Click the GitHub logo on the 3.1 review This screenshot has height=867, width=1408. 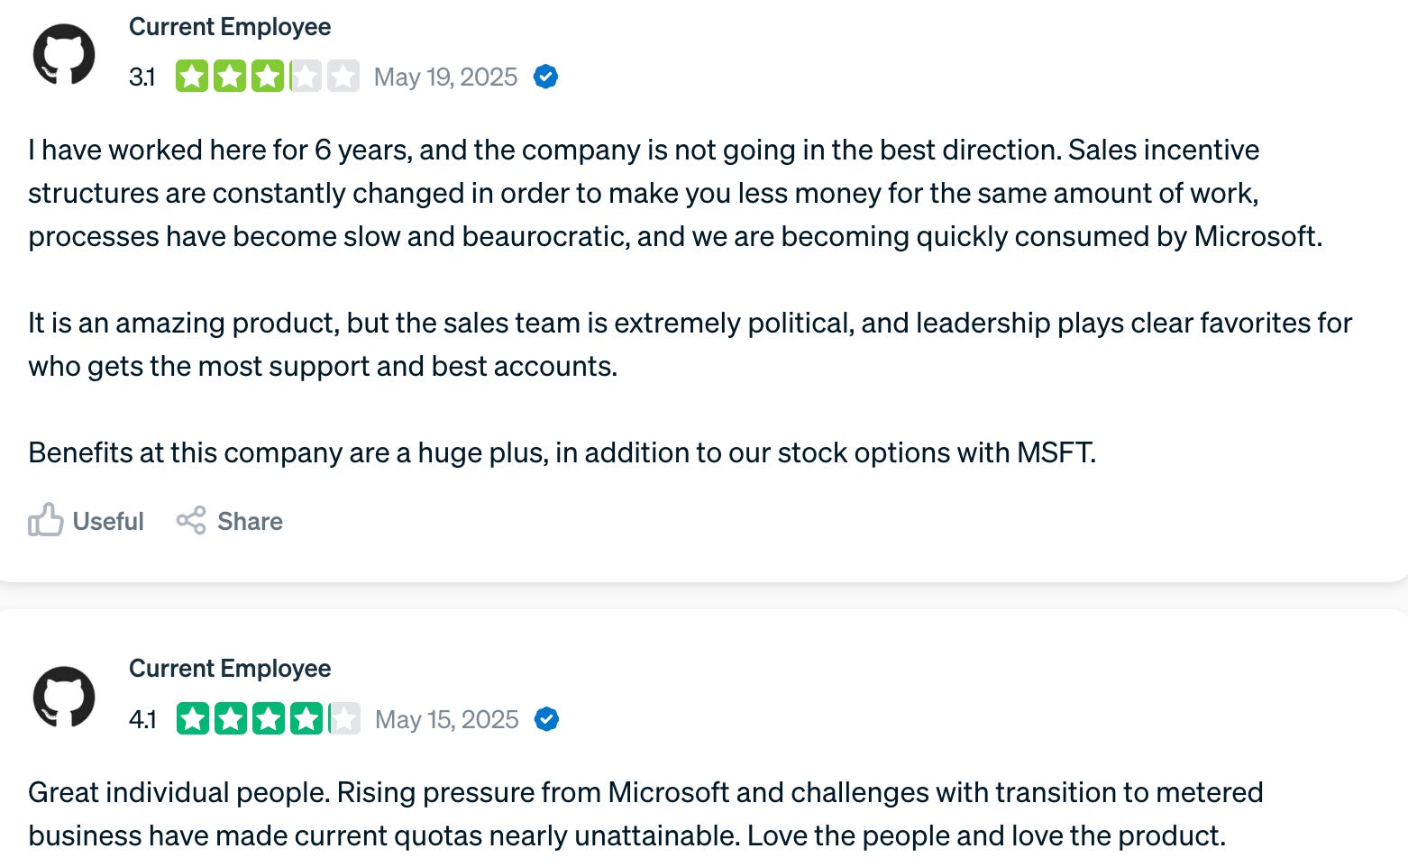pos(64,55)
